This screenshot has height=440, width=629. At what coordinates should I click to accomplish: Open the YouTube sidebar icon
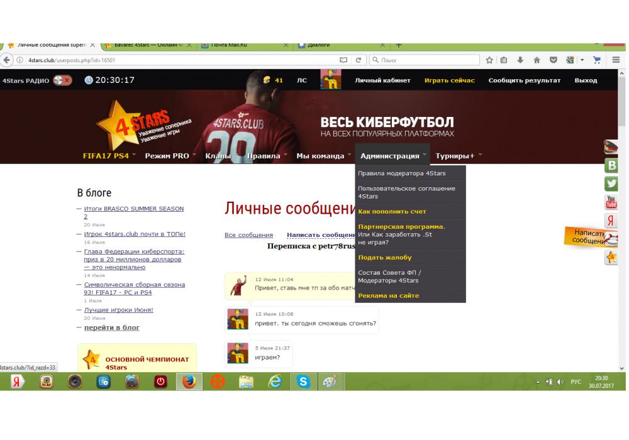tap(611, 202)
